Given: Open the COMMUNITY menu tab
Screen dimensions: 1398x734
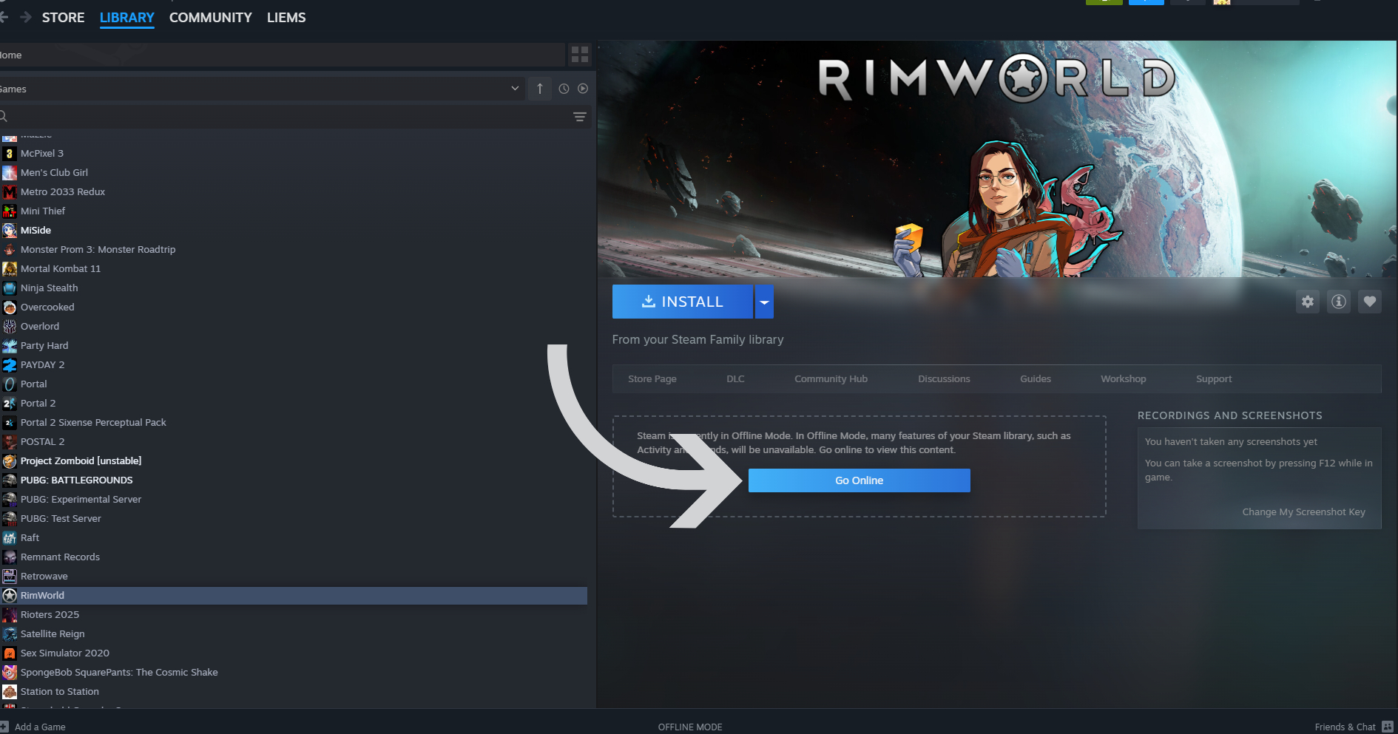Looking at the screenshot, I should pos(210,17).
